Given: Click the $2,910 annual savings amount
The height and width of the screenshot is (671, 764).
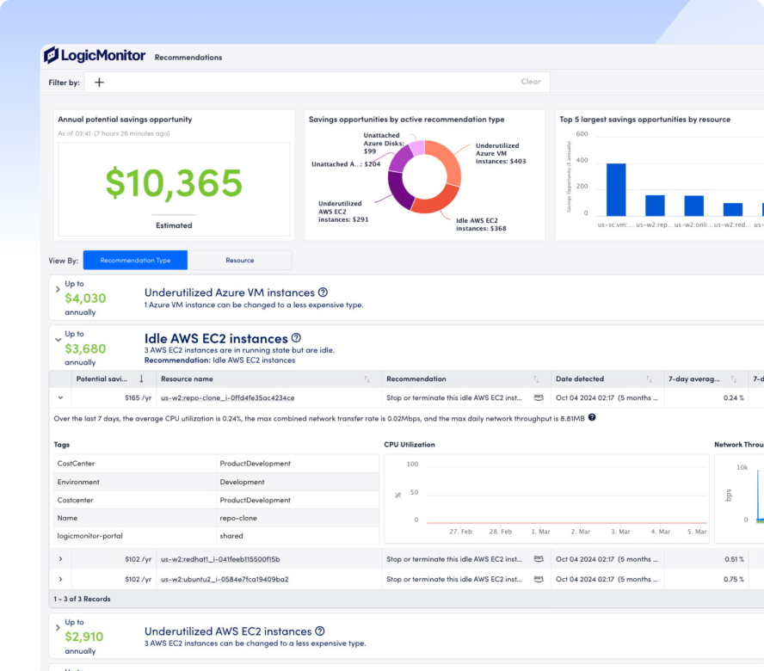Looking at the screenshot, I should point(83,637).
